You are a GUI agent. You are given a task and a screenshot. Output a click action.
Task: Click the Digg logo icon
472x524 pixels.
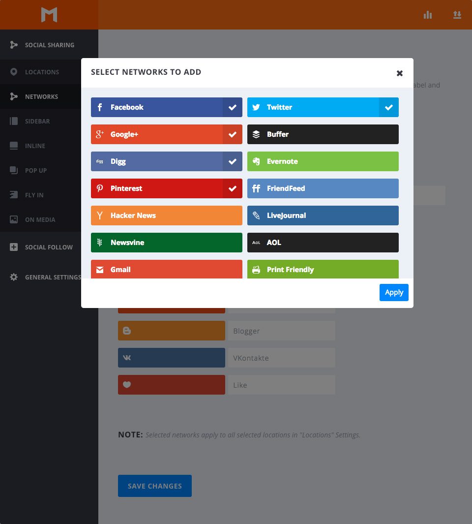pyautogui.click(x=99, y=161)
